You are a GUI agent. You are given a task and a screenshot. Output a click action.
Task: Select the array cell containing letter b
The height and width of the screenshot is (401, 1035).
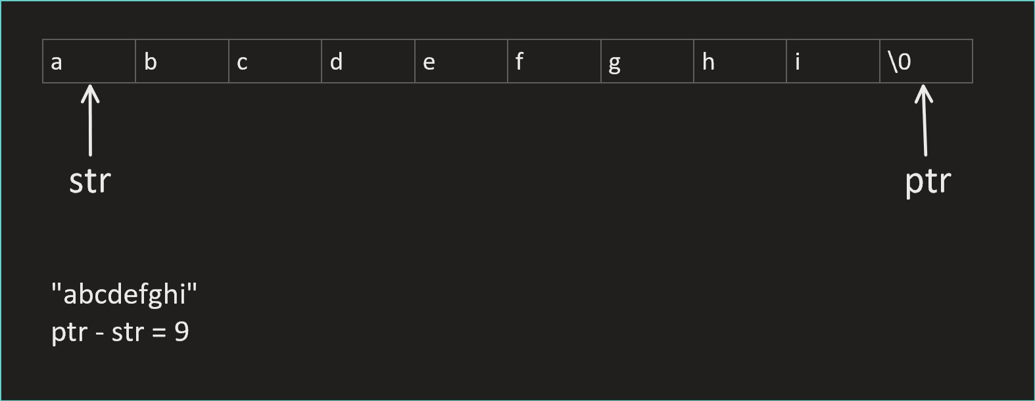point(182,61)
